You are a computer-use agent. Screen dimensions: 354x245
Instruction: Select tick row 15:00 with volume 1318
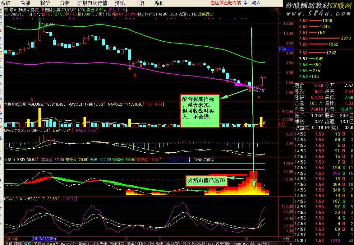(x=324, y=240)
